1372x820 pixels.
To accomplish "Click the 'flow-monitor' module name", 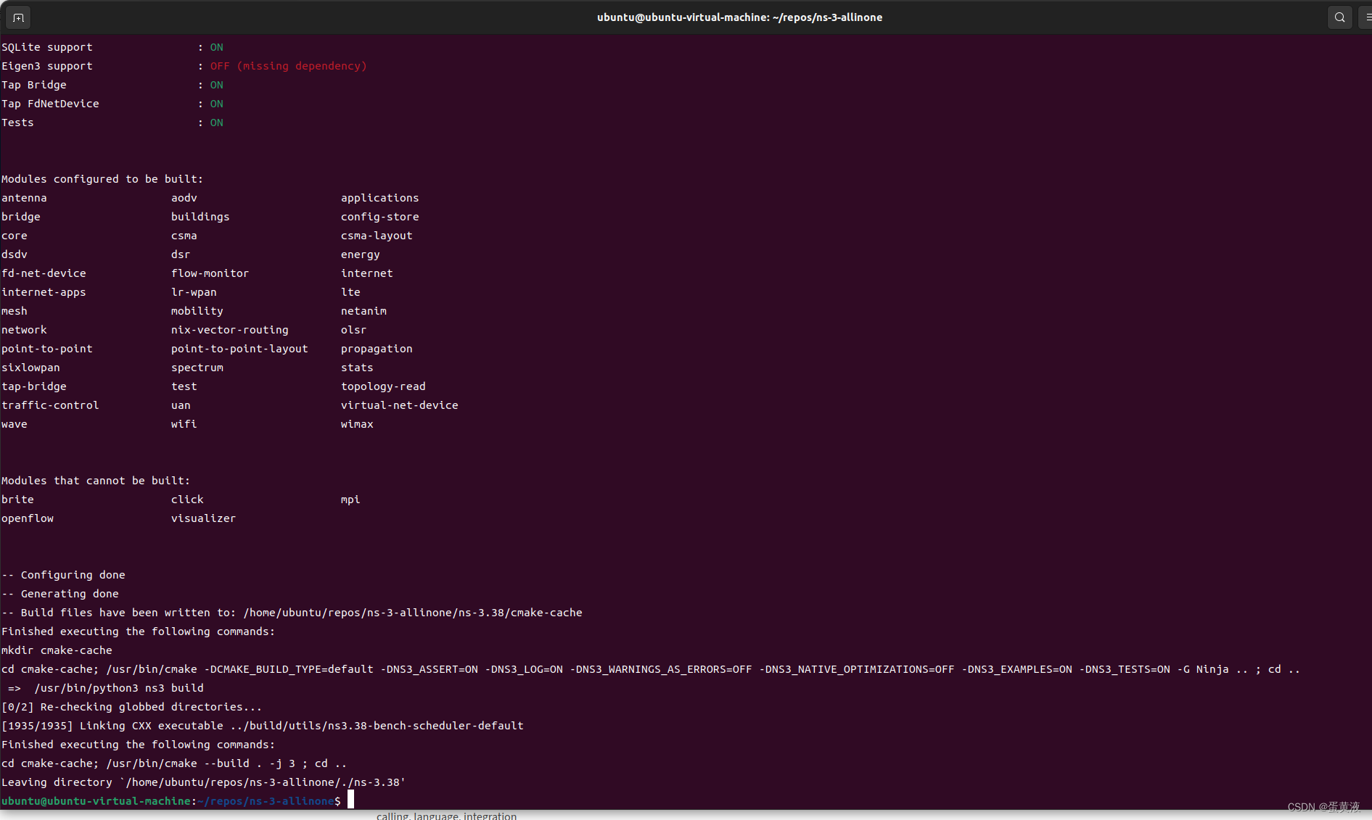I will click(x=210, y=273).
